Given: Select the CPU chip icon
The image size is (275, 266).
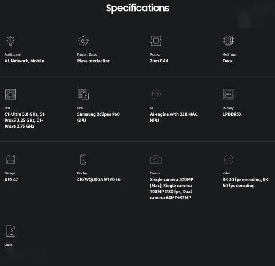Looking at the screenshot, I should pos(10,94).
